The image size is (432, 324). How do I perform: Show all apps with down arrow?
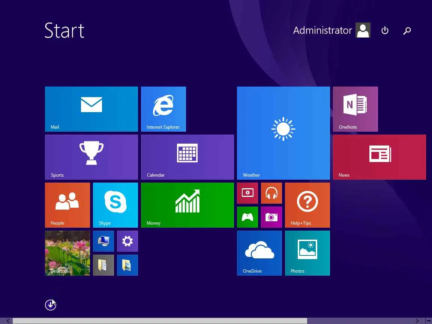tap(50, 305)
